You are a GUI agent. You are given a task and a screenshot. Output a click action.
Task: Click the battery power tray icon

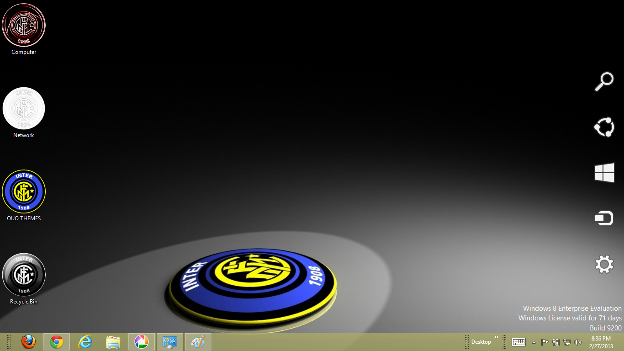pos(556,342)
